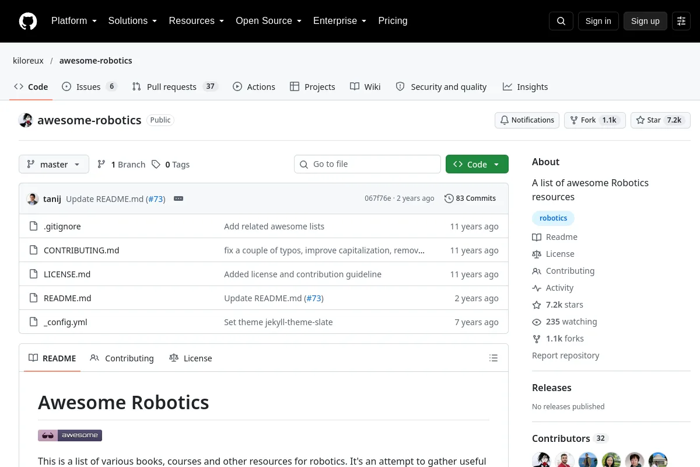
Task: Open Platform menu in header
Action: (74, 21)
